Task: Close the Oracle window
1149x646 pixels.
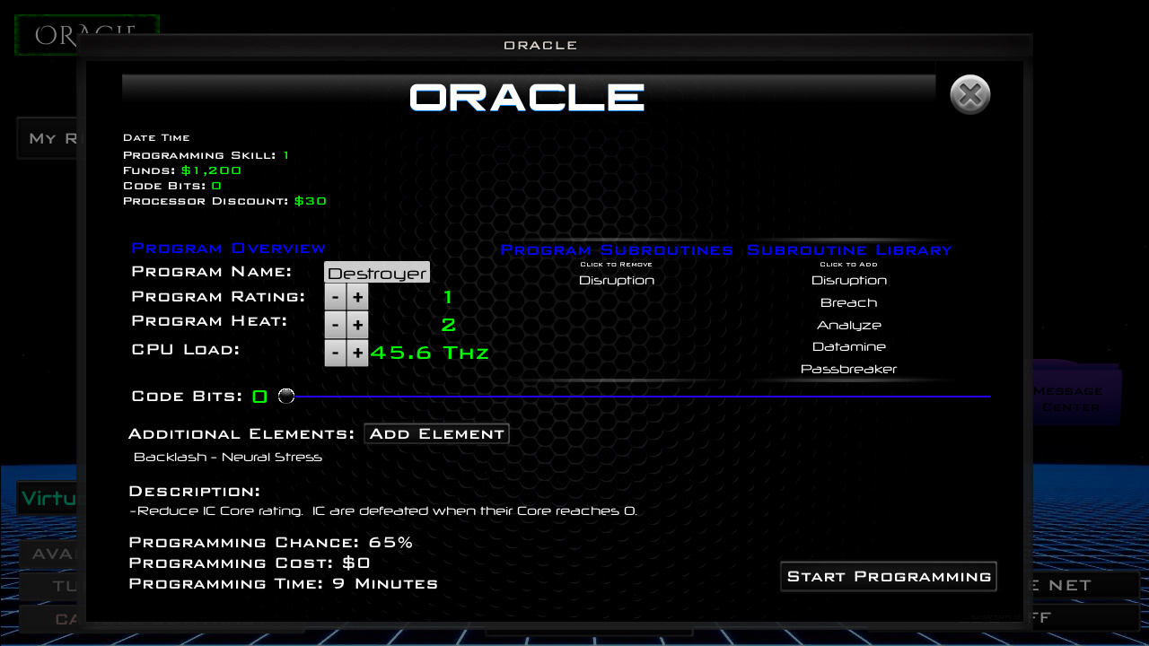Action: coord(969,94)
